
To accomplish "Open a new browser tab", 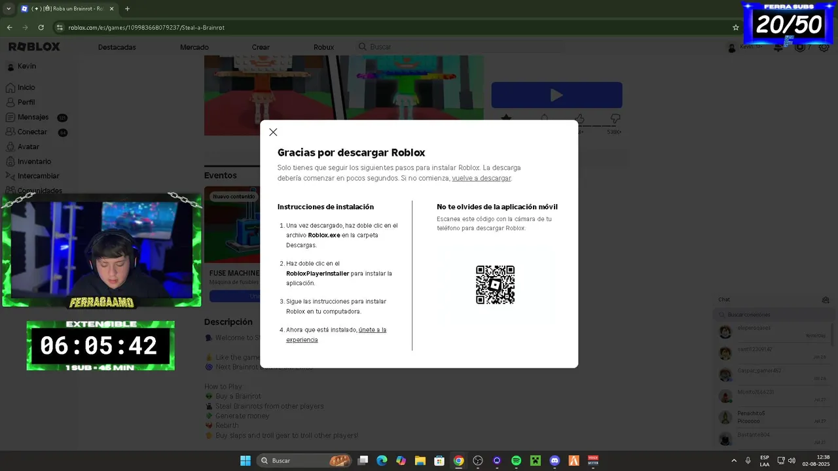I will coord(127,9).
